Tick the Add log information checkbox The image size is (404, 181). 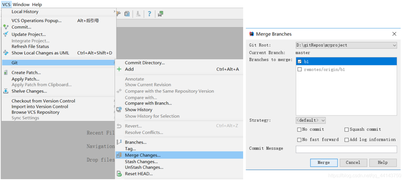coord(346,140)
